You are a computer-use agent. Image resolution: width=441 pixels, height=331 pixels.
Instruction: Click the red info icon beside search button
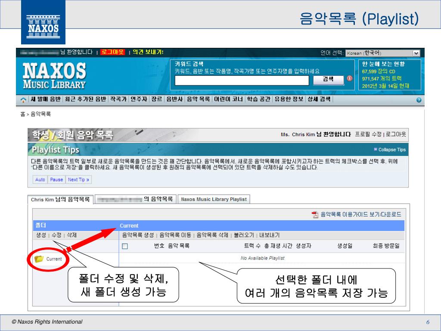(x=350, y=78)
